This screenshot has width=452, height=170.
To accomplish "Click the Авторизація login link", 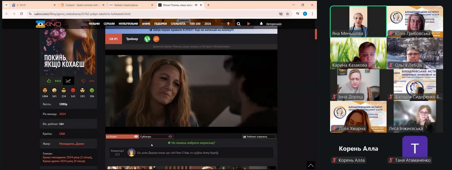I will tap(274, 24).
